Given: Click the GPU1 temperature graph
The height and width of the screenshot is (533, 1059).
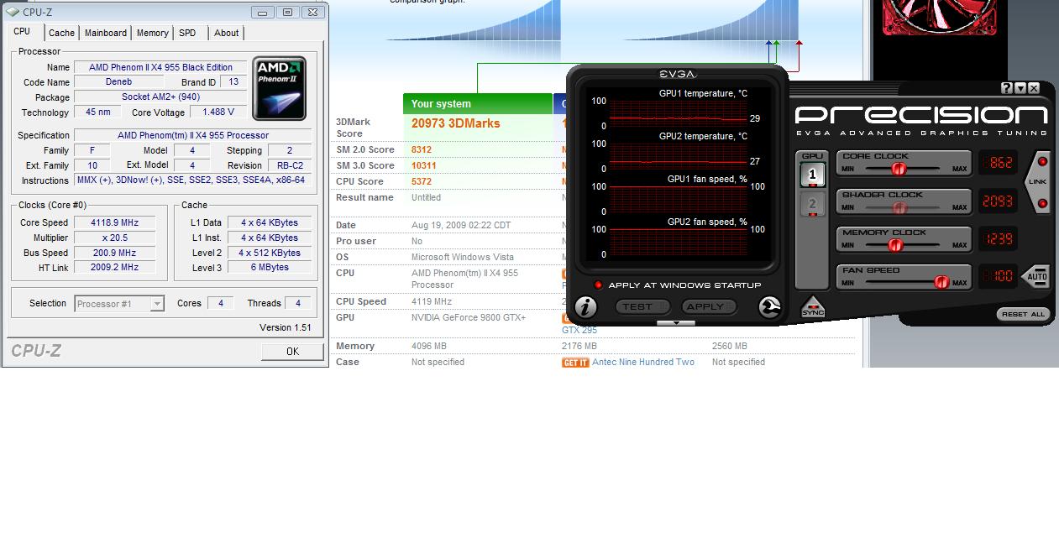Looking at the screenshot, I should 678,113.
